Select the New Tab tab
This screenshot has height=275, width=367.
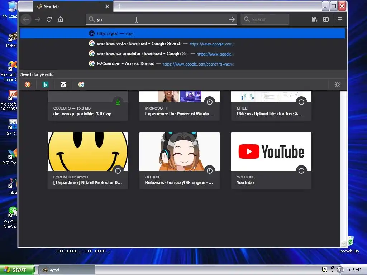coord(73,6)
